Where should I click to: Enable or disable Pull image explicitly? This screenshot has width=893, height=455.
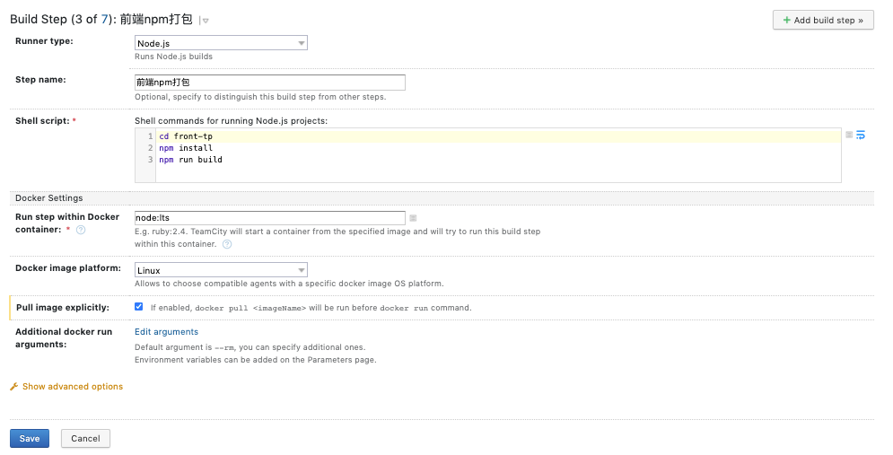coord(139,307)
